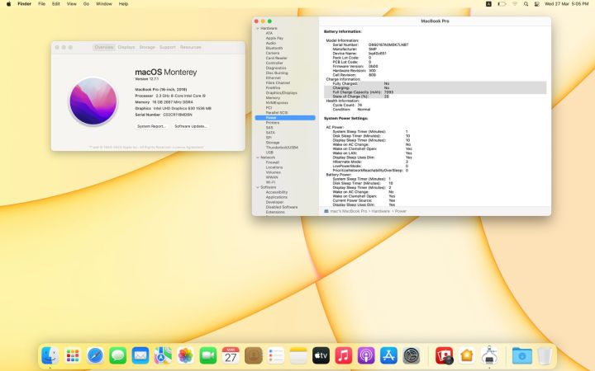
Task: Open Contacts from the Dock
Action: [254, 355]
